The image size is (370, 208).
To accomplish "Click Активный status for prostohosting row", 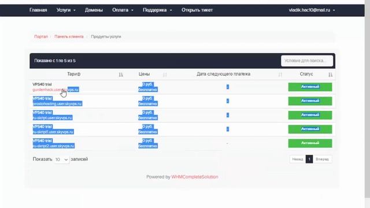I will 310,101.
